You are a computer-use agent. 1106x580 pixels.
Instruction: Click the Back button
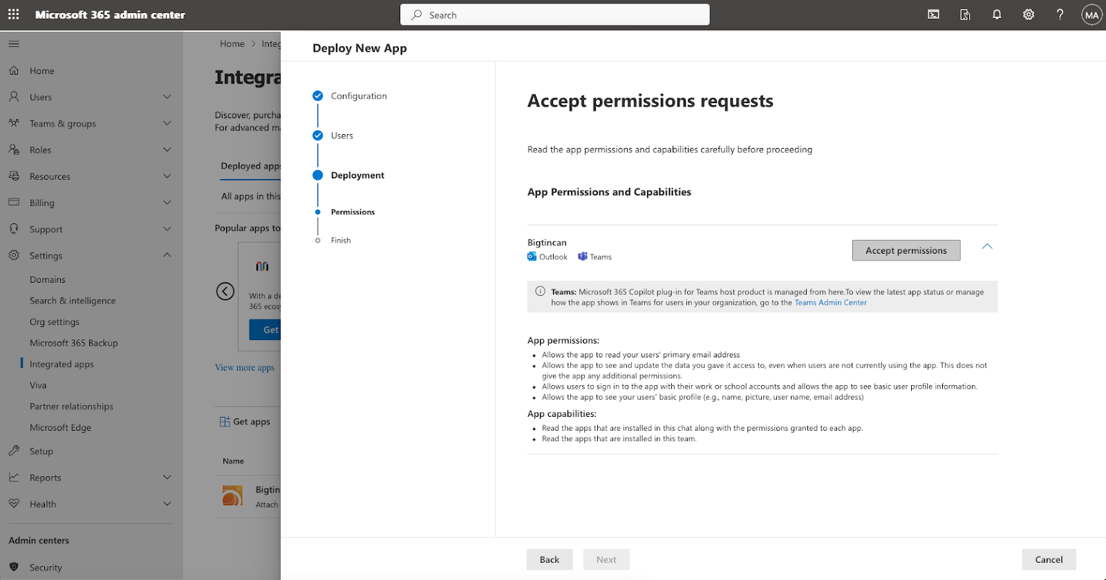point(549,559)
